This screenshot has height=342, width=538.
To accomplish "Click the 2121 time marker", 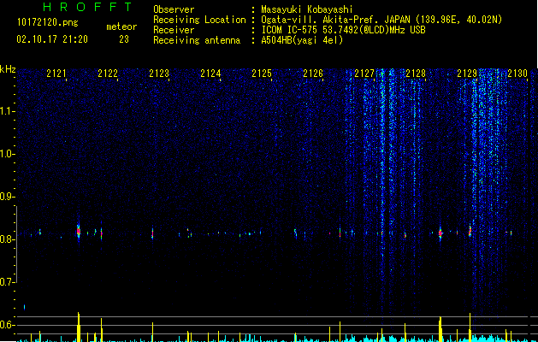I will (56, 74).
